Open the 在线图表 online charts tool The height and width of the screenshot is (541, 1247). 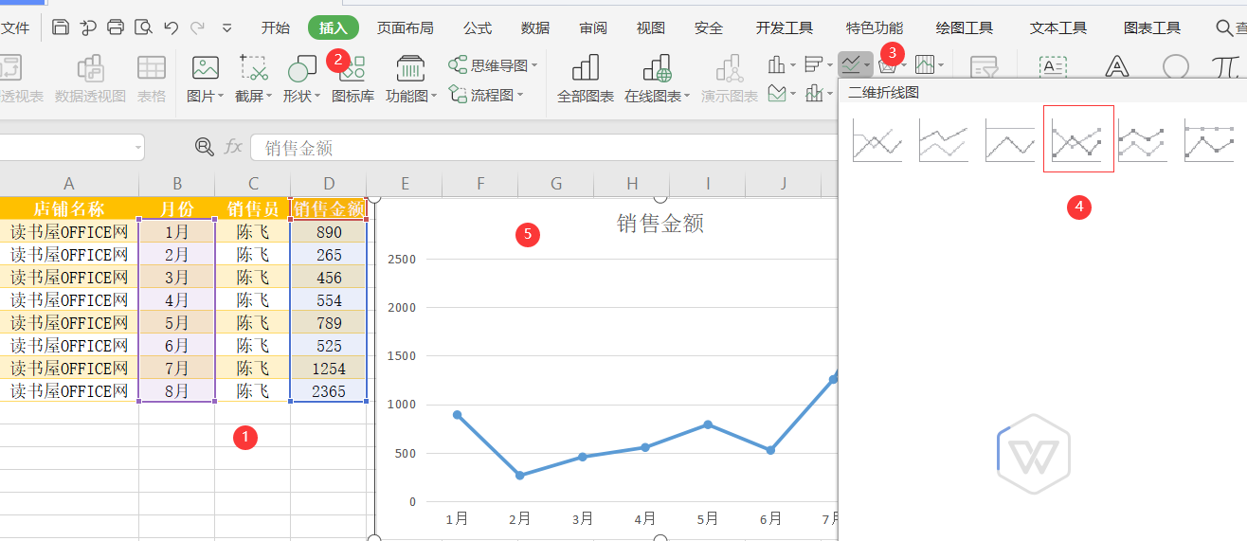tap(657, 69)
